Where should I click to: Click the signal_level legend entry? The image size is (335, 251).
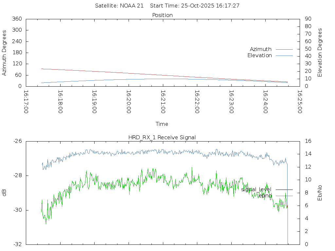pyautogui.click(x=256, y=190)
